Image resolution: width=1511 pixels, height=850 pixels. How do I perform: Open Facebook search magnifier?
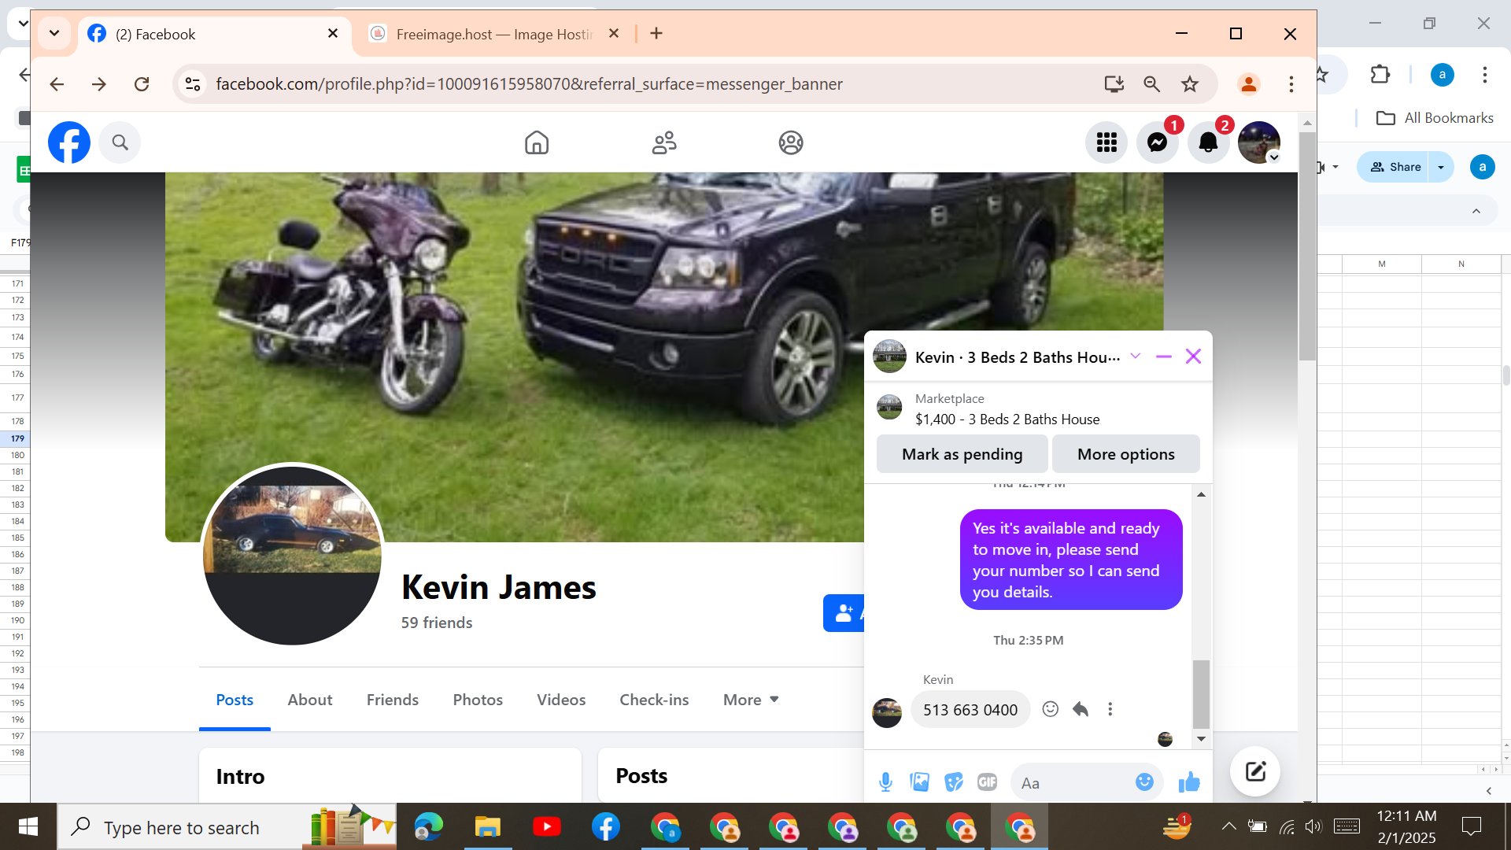tap(120, 142)
